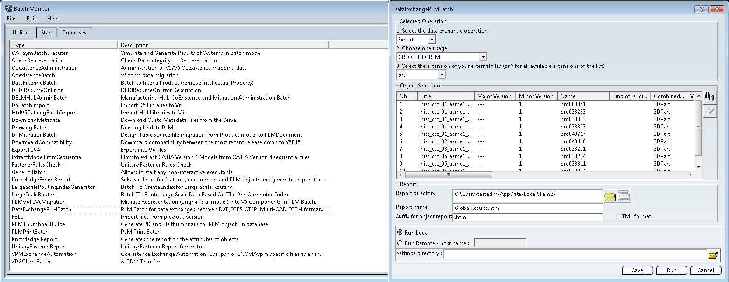Click the Title column header in object list
Image resolution: width=729 pixels, height=282 pixels.
pyautogui.click(x=445, y=96)
